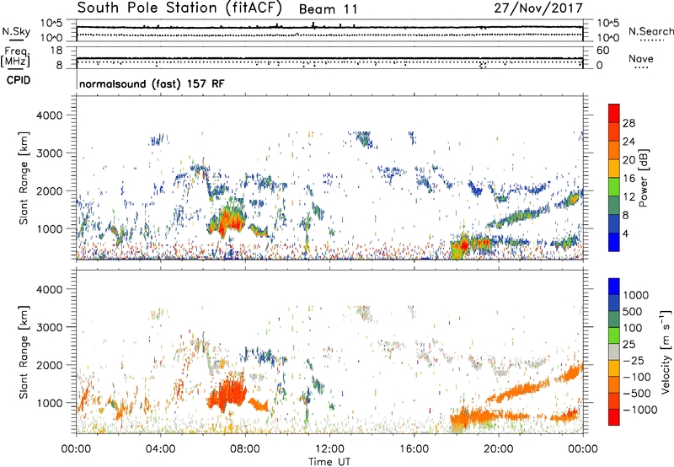Click the '12:00' time tick label

[x=329, y=449]
